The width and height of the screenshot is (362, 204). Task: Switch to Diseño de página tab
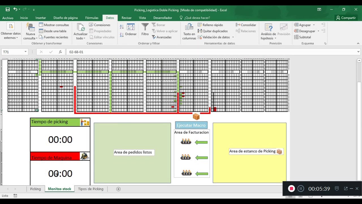click(66, 18)
